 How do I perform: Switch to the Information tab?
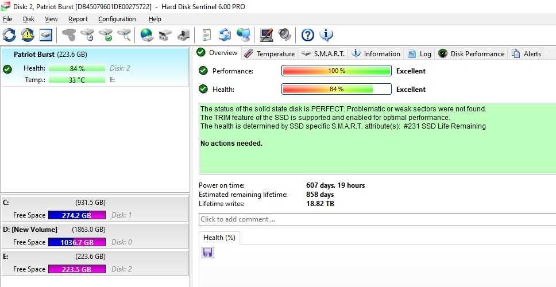[376, 54]
